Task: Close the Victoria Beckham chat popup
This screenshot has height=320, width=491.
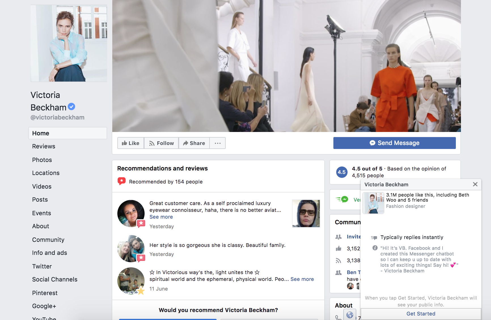Action: 475,184
